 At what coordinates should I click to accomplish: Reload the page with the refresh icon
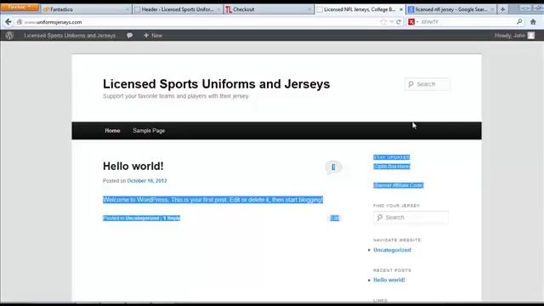click(x=399, y=22)
